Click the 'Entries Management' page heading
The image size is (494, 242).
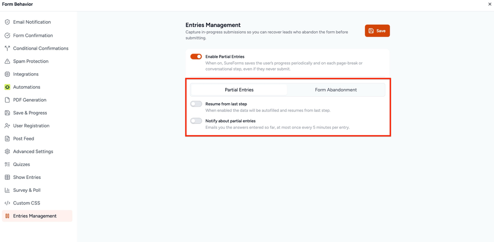coord(213,25)
